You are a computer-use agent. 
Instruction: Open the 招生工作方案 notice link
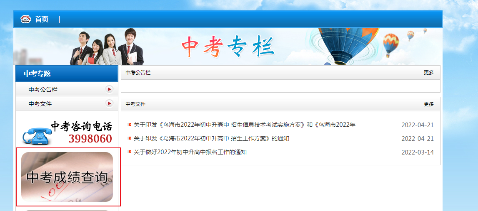(211, 139)
